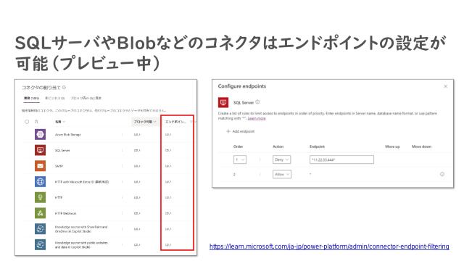464x261 pixels.
Task: Click the Azure Blob Storage name
Action: tap(67, 135)
